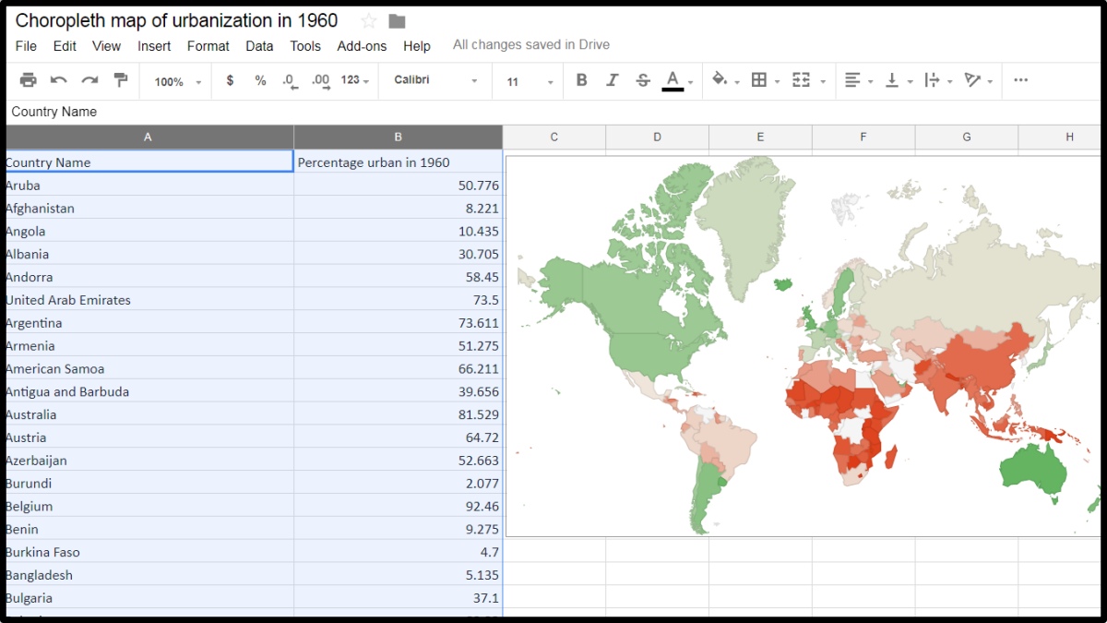Expand the Calibri font dropdown
Image resolution: width=1107 pixels, height=623 pixels.
click(x=435, y=80)
